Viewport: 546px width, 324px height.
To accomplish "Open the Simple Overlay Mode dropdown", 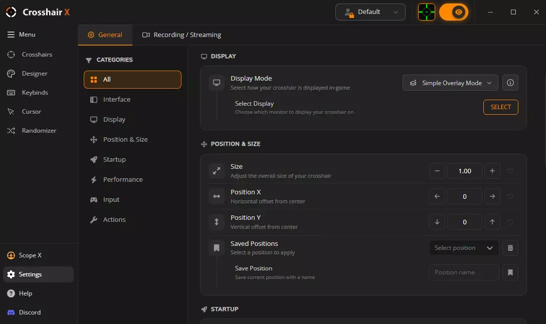I will 450,83.
